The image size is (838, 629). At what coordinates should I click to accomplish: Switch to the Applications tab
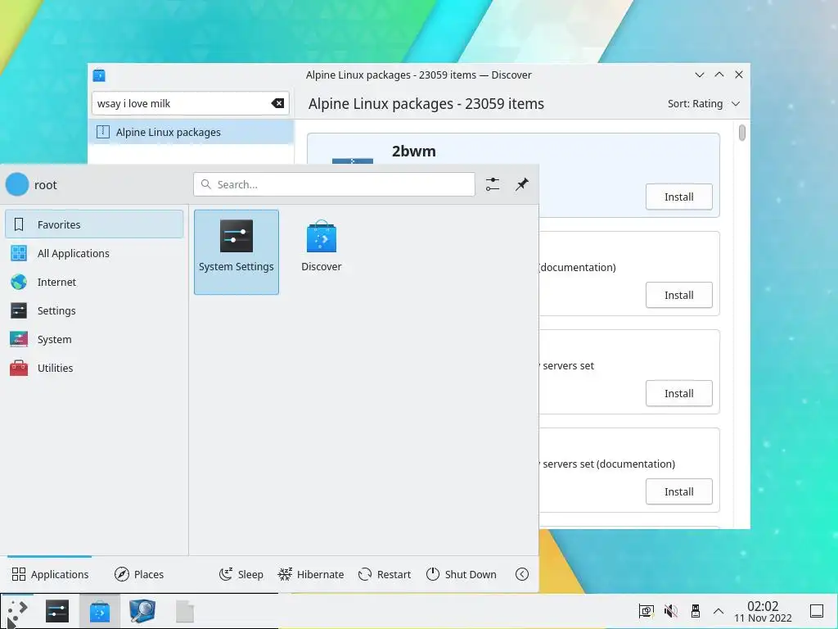point(50,574)
